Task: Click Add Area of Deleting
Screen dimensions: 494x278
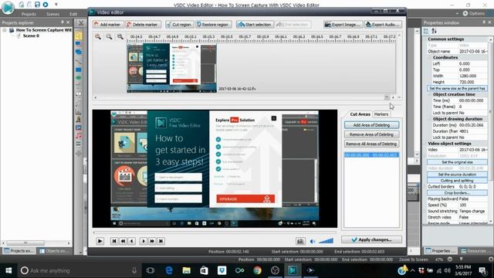Action: point(371,125)
